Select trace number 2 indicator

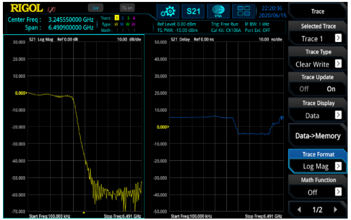coord(122,18)
